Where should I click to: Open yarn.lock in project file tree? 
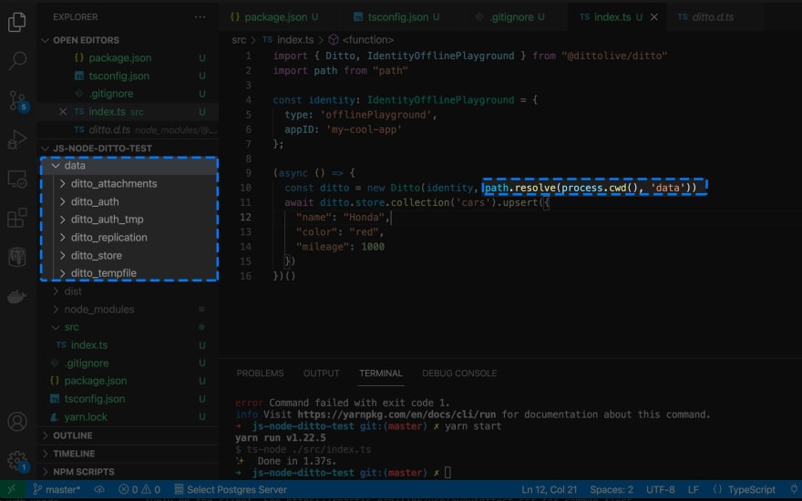click(128, 417)
